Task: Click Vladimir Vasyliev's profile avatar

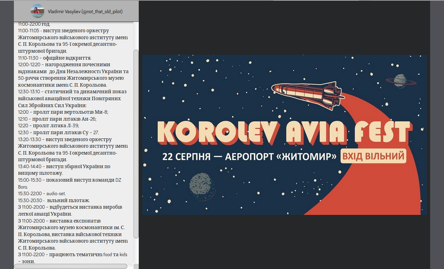Action: 37,11
